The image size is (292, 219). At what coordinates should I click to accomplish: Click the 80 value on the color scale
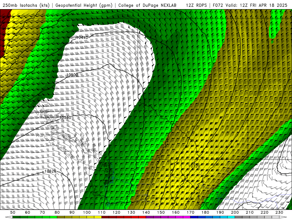(57, 212)
